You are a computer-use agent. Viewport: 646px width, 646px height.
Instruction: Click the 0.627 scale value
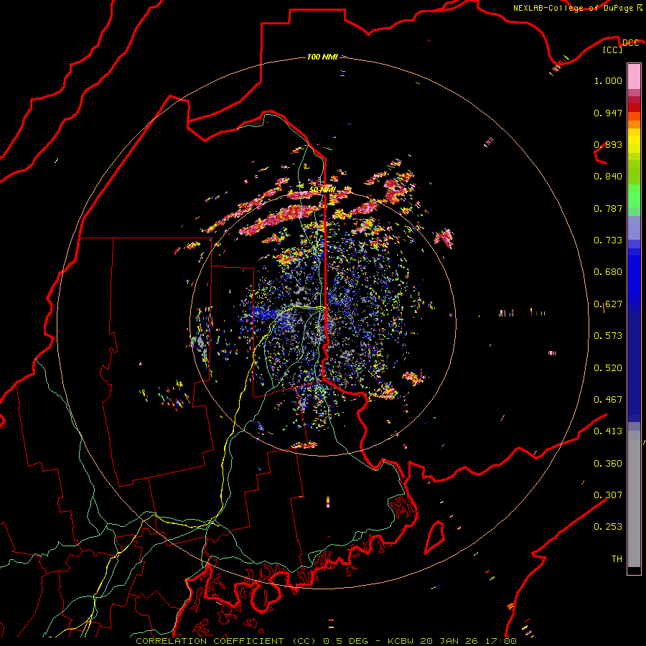point(608,304)
